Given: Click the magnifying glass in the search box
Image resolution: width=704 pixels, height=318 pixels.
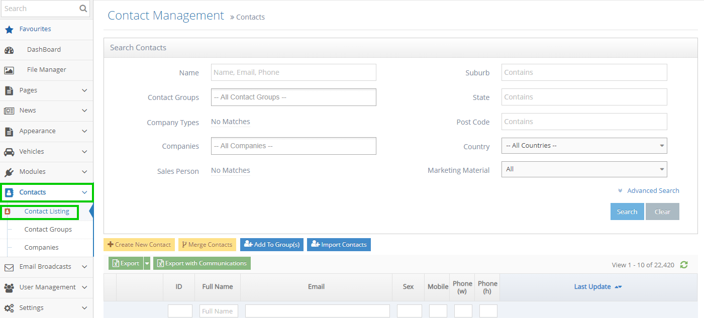Looking at the screenshot, I should point(82,9).
